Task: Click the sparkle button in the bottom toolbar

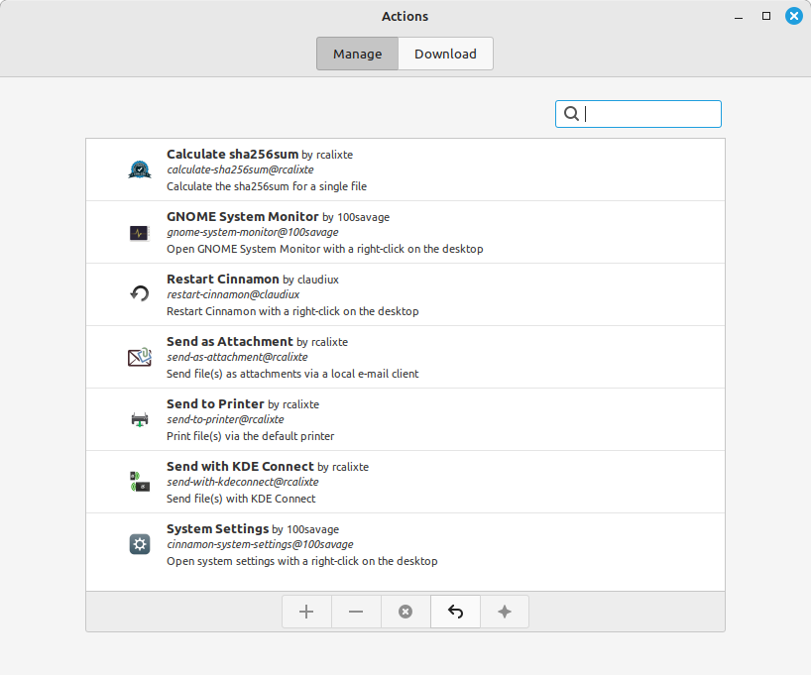Action: [x=505, y=612]
